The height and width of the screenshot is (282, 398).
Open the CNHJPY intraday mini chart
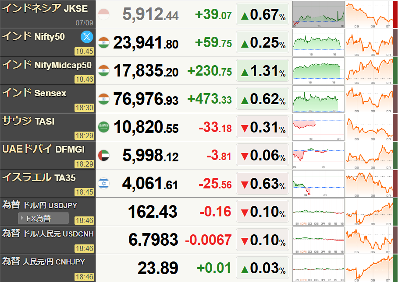[318, 268]
